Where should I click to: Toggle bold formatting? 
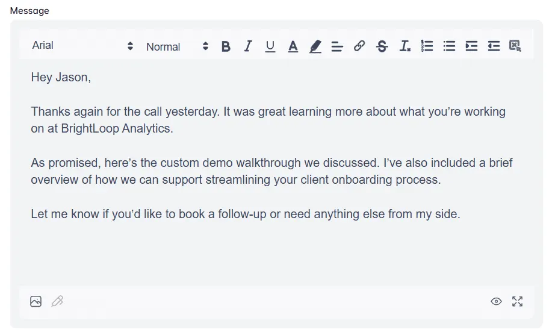click(226, 46)
